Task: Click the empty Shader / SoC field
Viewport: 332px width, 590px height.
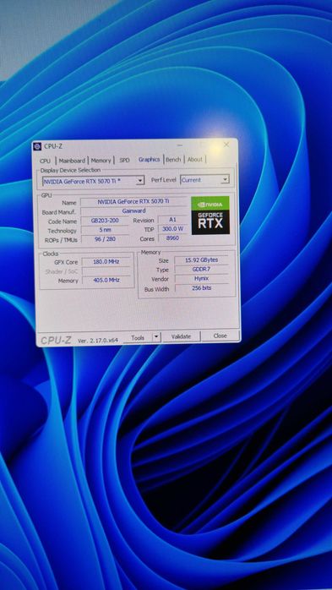Action: pyautogui.click(x=106, y=271)
